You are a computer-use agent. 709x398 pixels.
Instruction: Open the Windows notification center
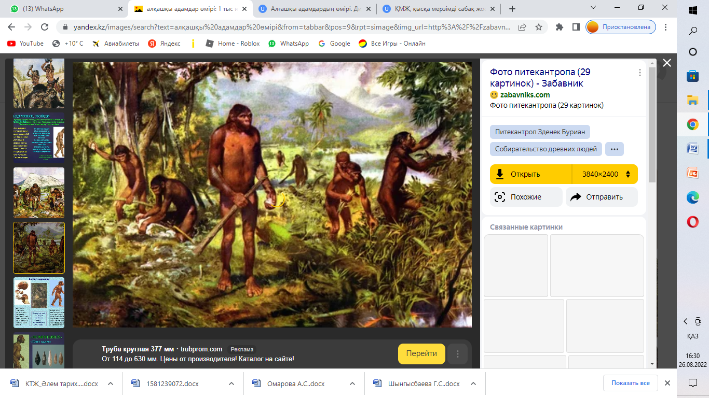[x=692, y=382]
